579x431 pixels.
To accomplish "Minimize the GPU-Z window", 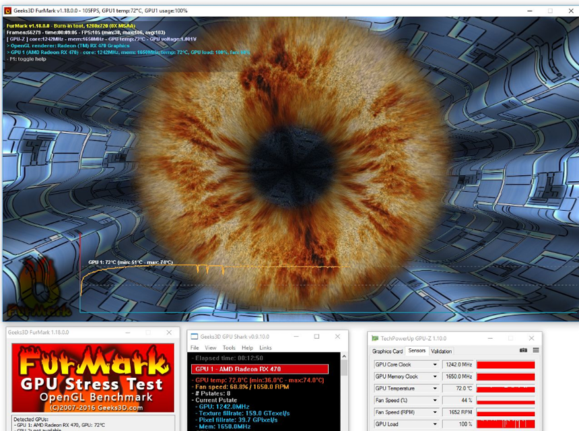I will [x=490, y=338].
